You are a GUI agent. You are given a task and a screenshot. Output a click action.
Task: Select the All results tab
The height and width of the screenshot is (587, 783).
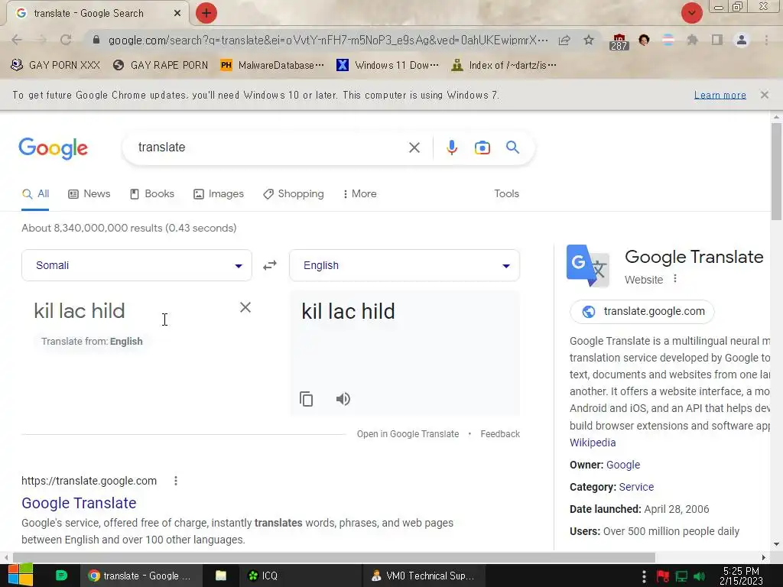click(35, 193)
